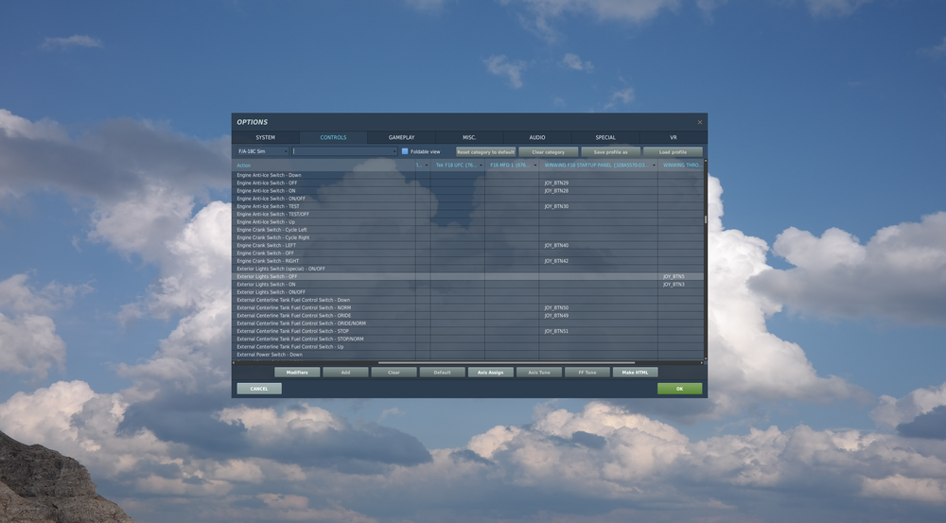Select External Centerline Tank Fuel Control Switch - Up

pyautogui.click(x=468, y=347)
